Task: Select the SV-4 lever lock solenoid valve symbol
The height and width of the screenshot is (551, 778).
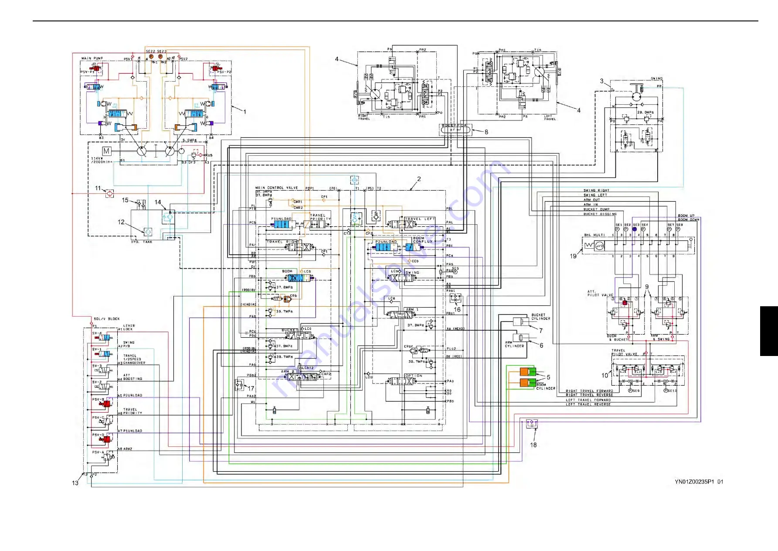Action: (x=104, y=338)
